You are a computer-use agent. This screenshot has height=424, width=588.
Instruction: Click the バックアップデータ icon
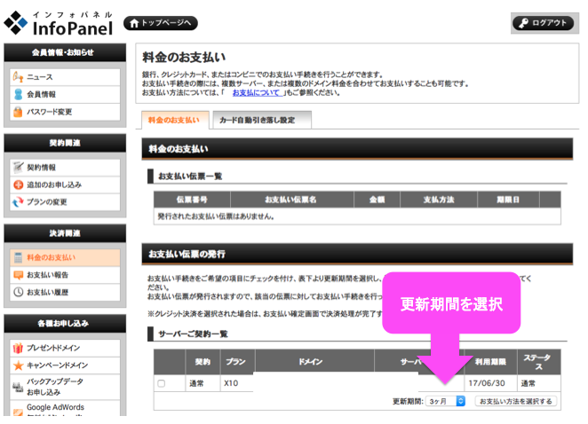(18, 387)
